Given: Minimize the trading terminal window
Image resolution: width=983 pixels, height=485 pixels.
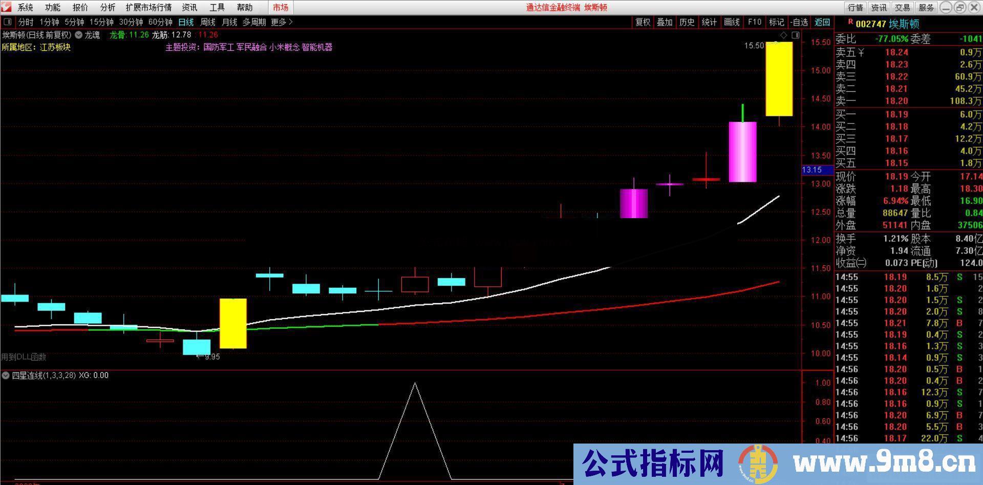Looking at the screenshot, I should pyautogui.click(x=946, y=7).
